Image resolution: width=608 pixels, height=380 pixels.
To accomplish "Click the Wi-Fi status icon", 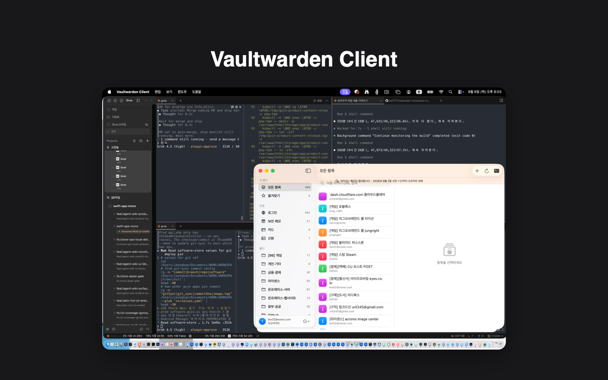I will [441, 92].
